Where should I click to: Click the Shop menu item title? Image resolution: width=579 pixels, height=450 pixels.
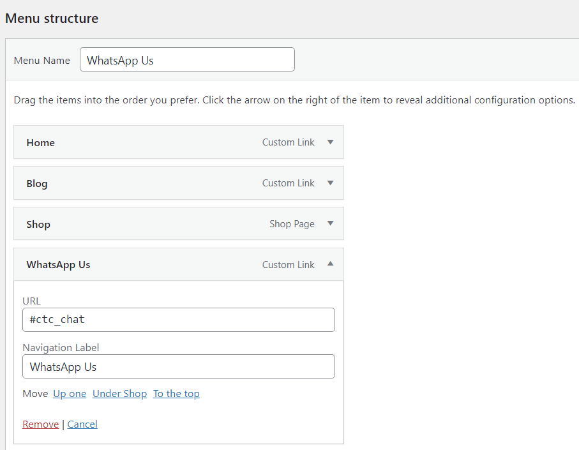[x=38, y=225]
